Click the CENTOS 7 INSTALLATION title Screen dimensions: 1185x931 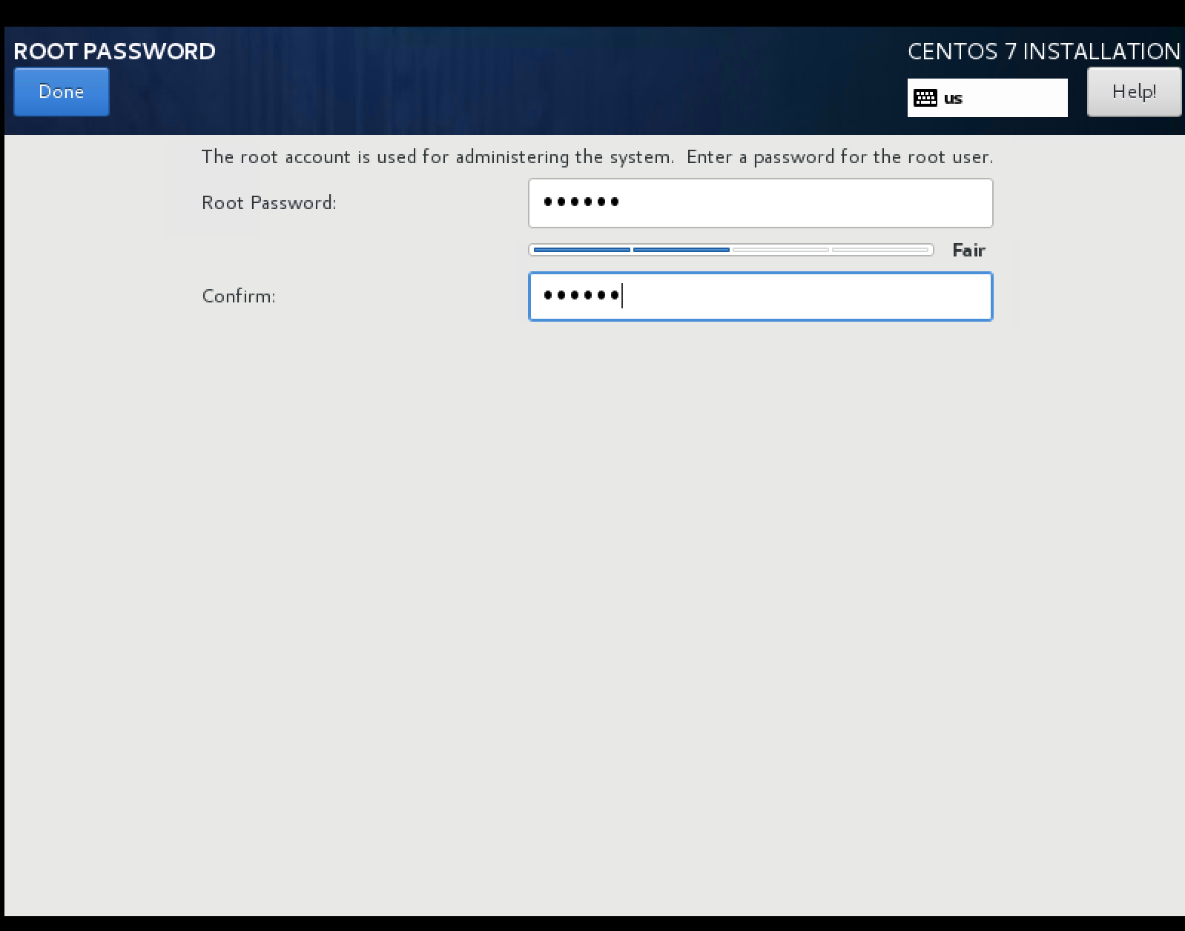(1043, 51)
